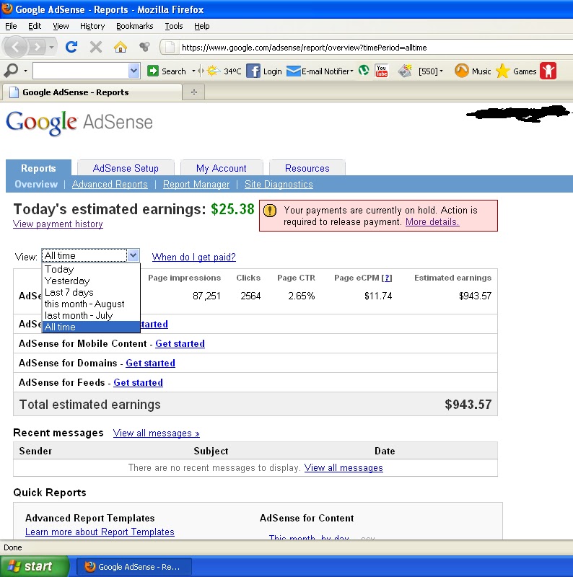573x577 pixels.
Task: Open the Report Manager link
Action: click(196, 185)
